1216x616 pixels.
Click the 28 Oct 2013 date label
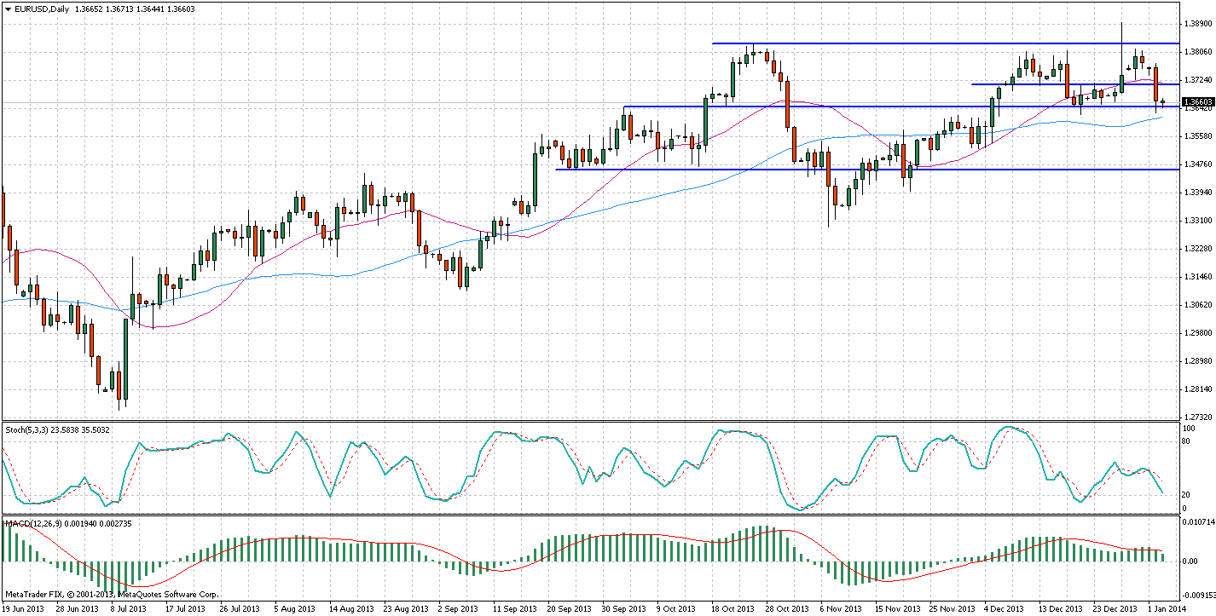pyautogui.click(x=787, y=609)
